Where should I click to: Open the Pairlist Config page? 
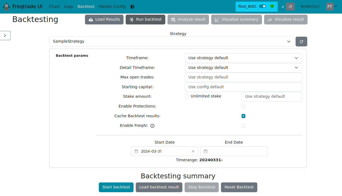tap(112, 7)
